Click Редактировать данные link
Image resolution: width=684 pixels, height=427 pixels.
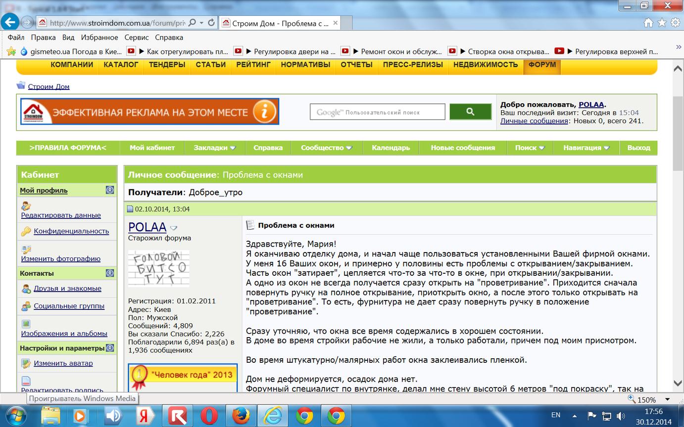coord(61,215)
